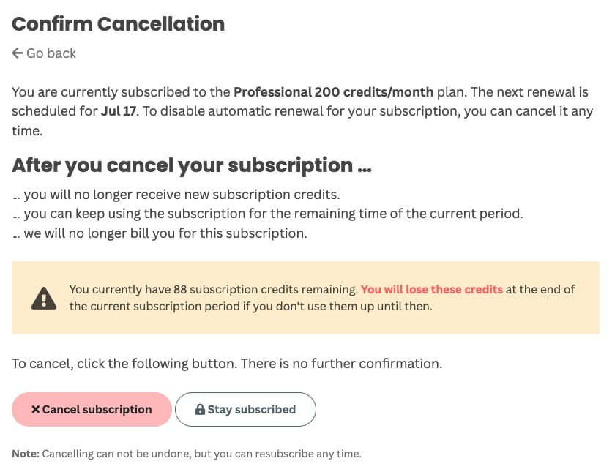Choose the Stay subscribed button
Image resolution: width=612 pixels, height=472 pixels.
[245, 410]
